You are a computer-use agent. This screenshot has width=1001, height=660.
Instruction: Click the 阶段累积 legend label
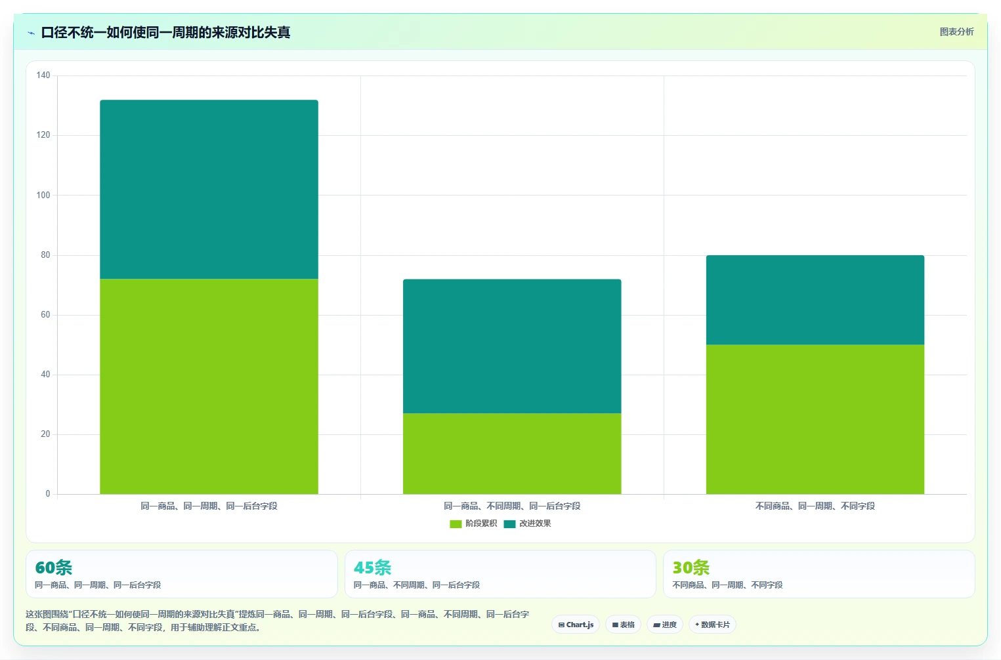[481, 524]
